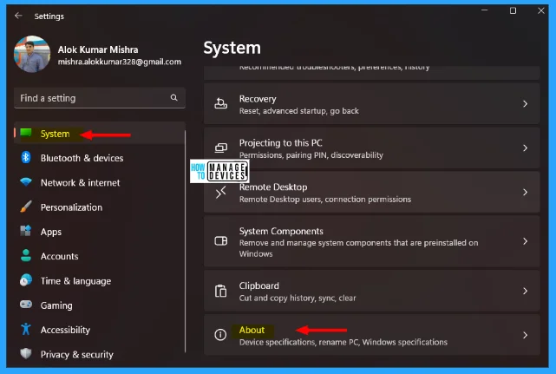Open Personalization settings
Screen dimensions: 556x374
click(x=71, y=207)
